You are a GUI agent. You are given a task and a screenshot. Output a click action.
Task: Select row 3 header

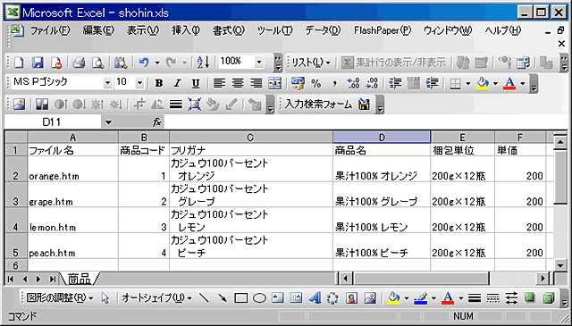[x=16, y=195]
